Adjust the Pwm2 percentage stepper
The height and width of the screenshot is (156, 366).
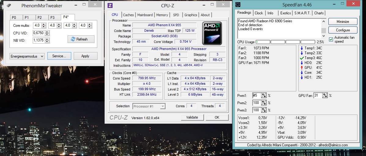(x=264, y=103)
